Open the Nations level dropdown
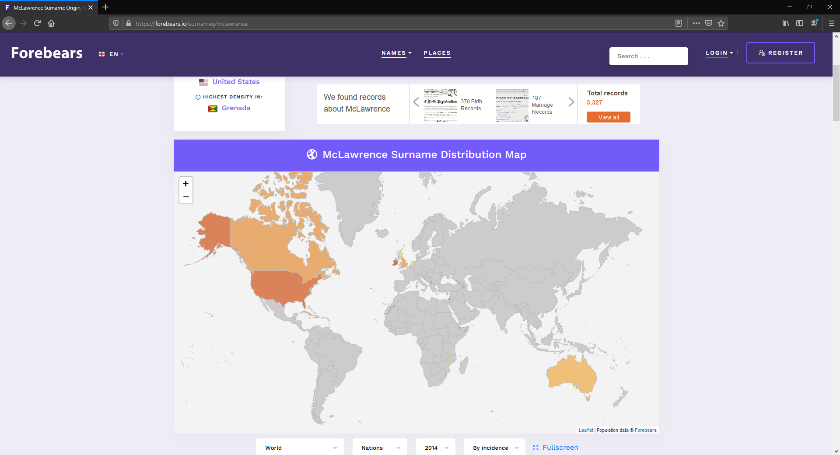The height and width of the screenshot is (455, 840). (380, 448)
